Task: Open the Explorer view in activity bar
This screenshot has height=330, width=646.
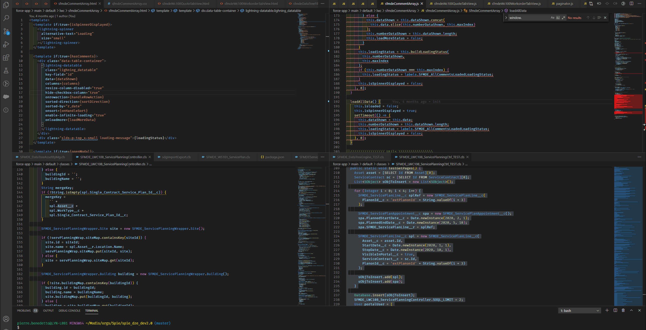Action: click(x=6, y=5)
